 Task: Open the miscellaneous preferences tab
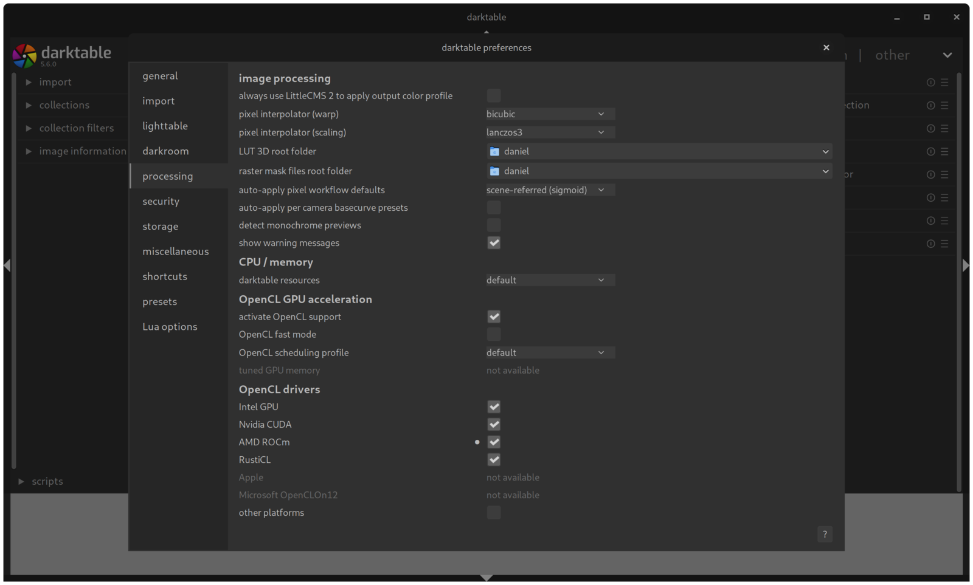coord(179,251)
